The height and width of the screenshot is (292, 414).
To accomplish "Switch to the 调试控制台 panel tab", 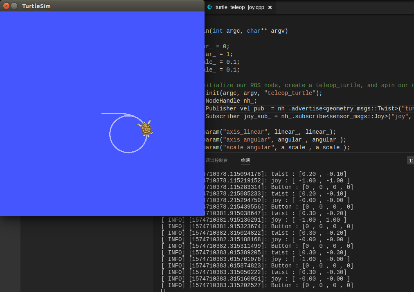I will tap(216, 160).
